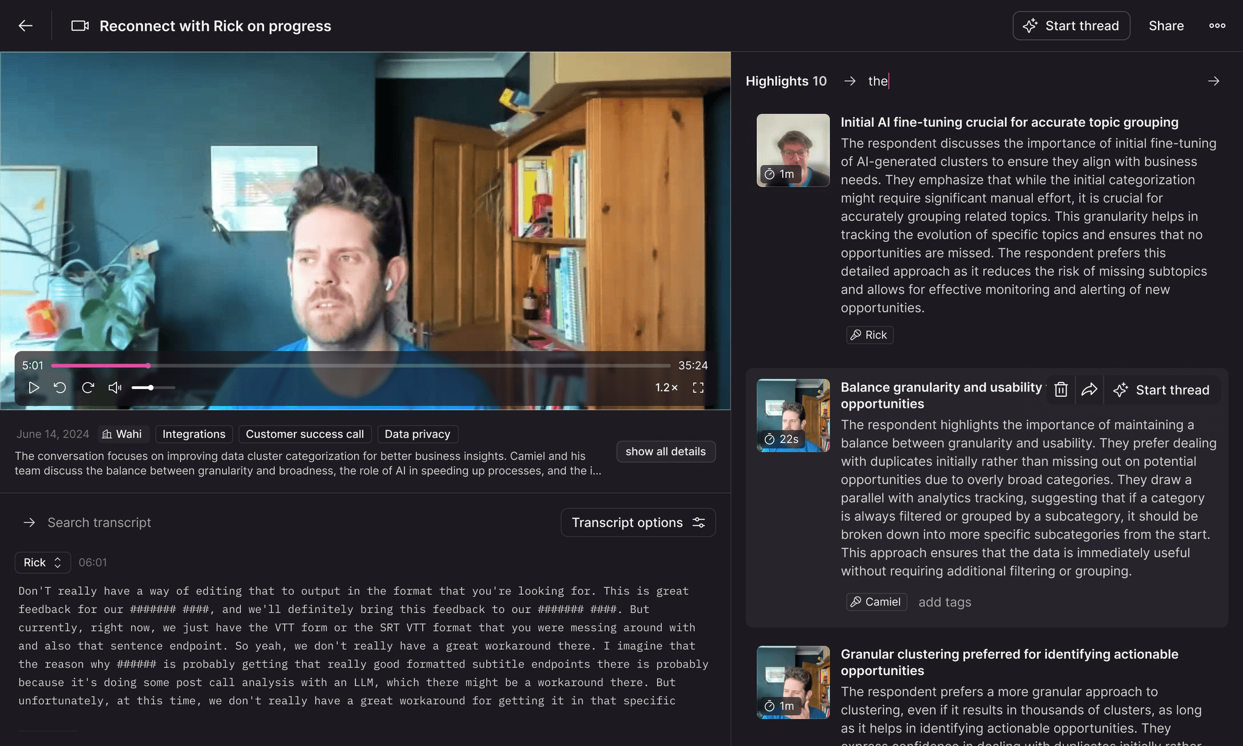Click the share arrow on highlight
This screenshot has width=1243, height=746.
point(1089,390)
